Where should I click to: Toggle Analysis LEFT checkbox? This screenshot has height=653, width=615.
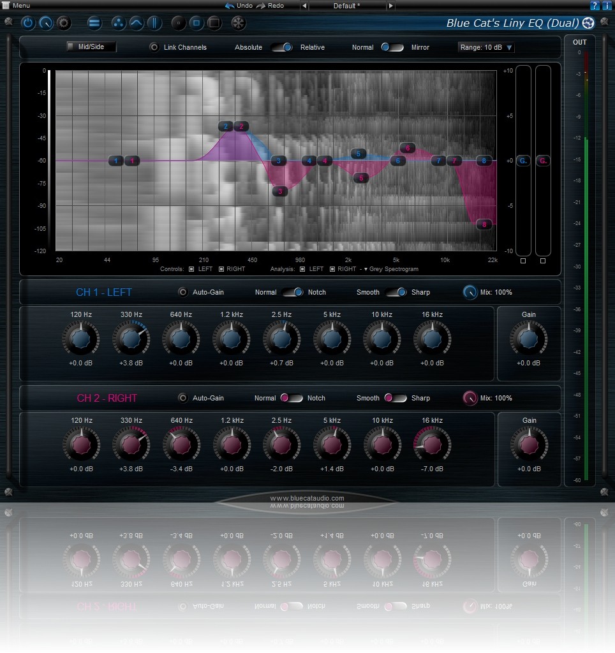coord(302,269)
